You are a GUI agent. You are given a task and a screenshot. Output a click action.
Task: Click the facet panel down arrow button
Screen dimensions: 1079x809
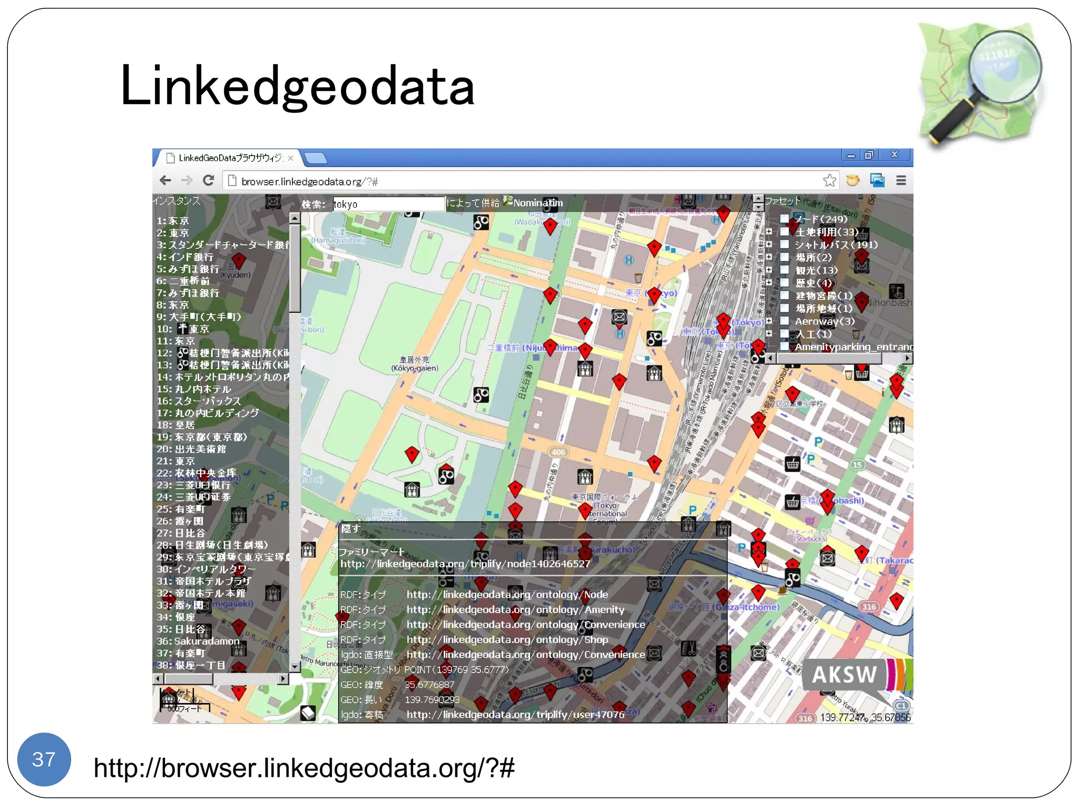758,207
